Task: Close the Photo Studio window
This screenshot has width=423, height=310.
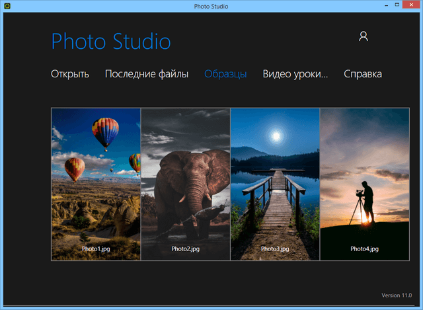Action: pyautogui.click(x=411, y=5)
